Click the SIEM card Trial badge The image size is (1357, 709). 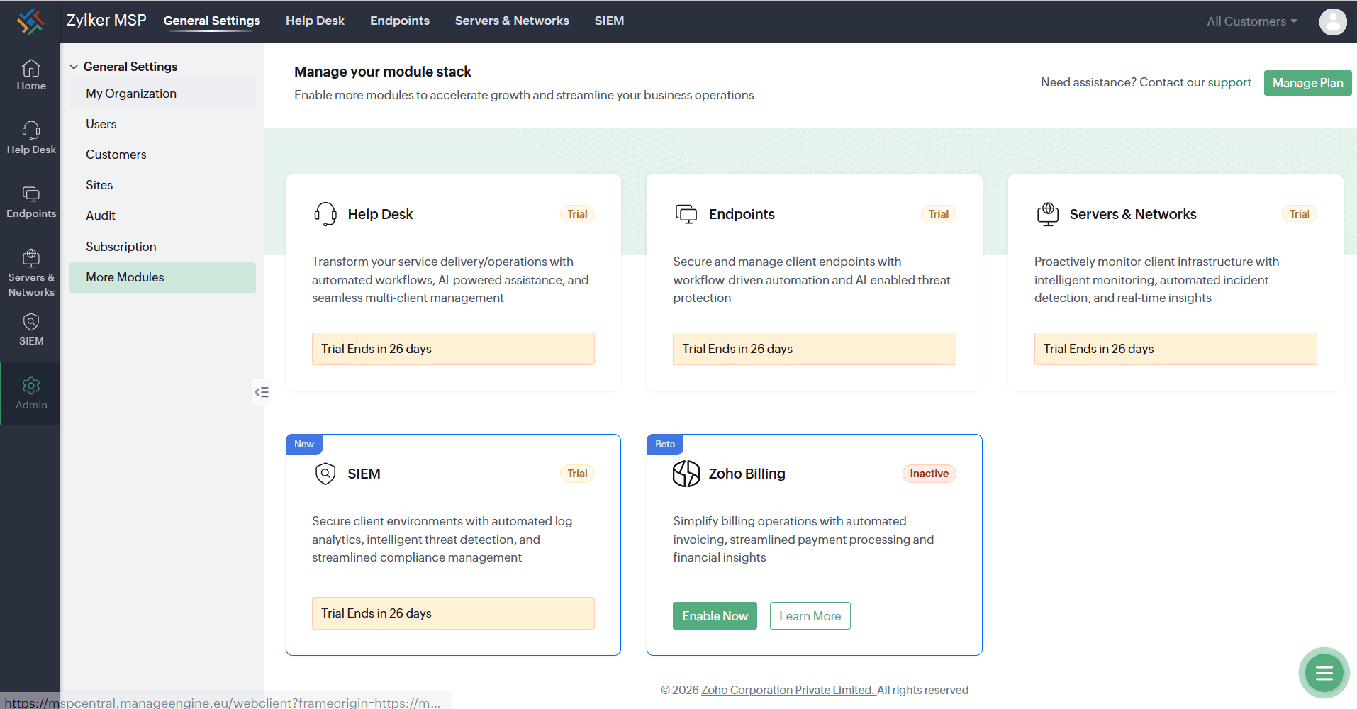tap(577, 474)
